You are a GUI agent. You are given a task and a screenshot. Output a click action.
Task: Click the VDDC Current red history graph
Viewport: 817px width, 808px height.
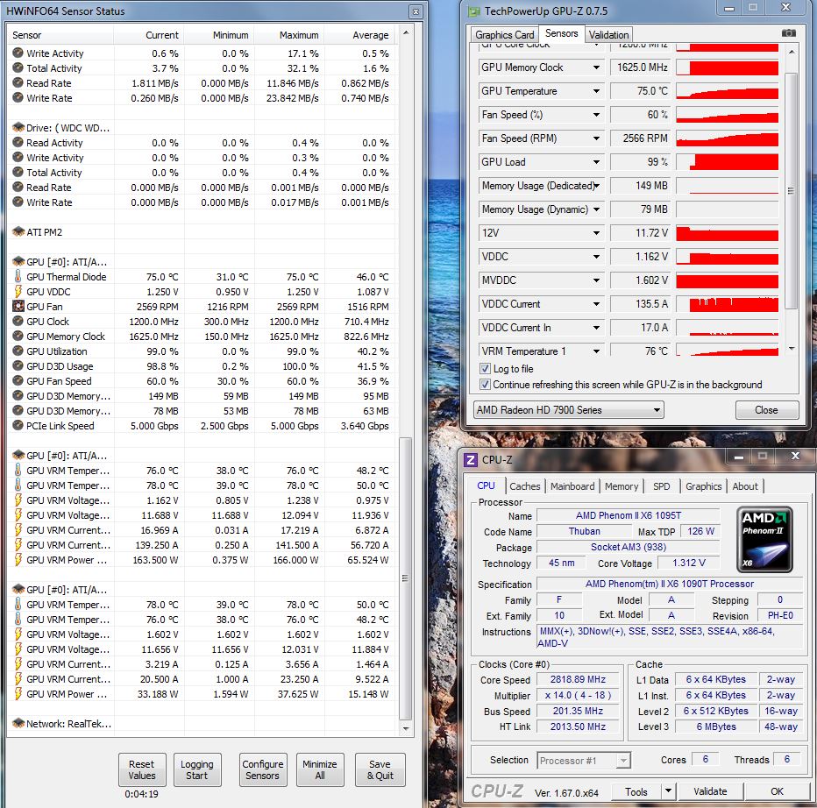(x=727, y=304)
